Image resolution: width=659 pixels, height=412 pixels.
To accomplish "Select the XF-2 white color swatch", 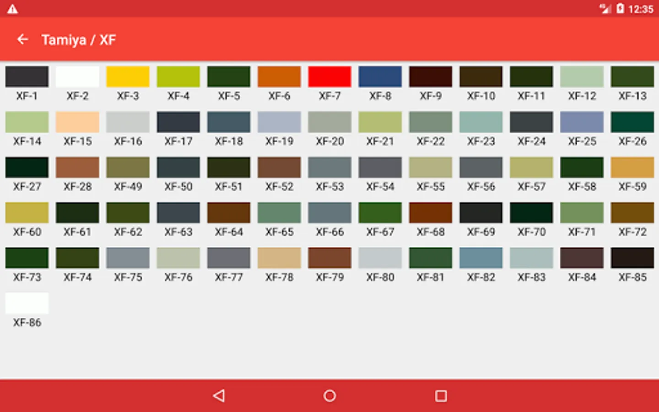I will click(x=77, y=76).
